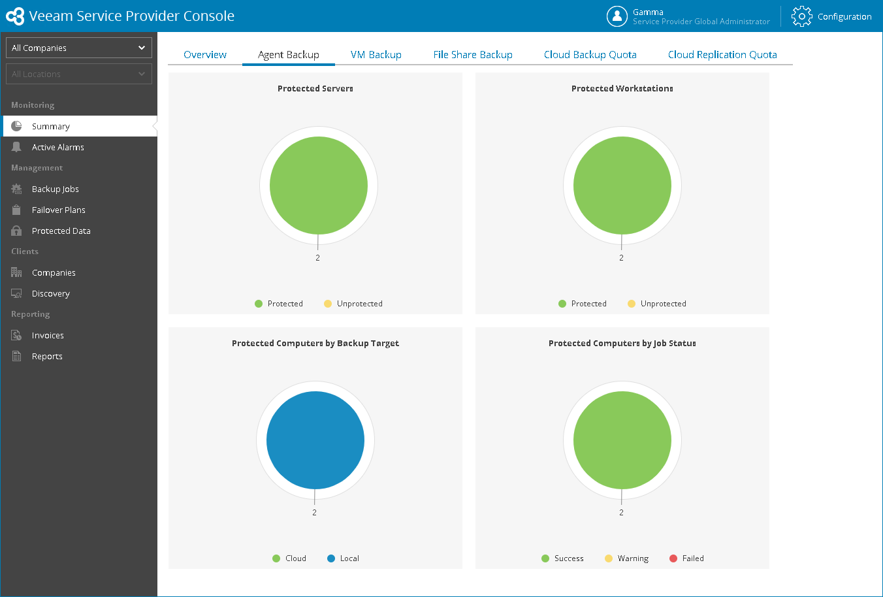
Task: Switch to the Overview tab
Action: point(205,55)
